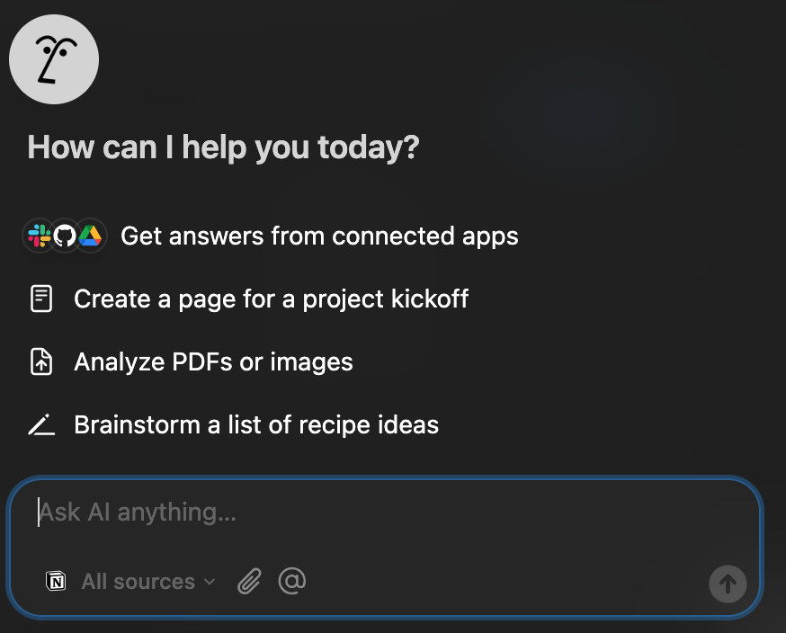Choose Brainstorm a list of recipe ideas

point(234,424)
